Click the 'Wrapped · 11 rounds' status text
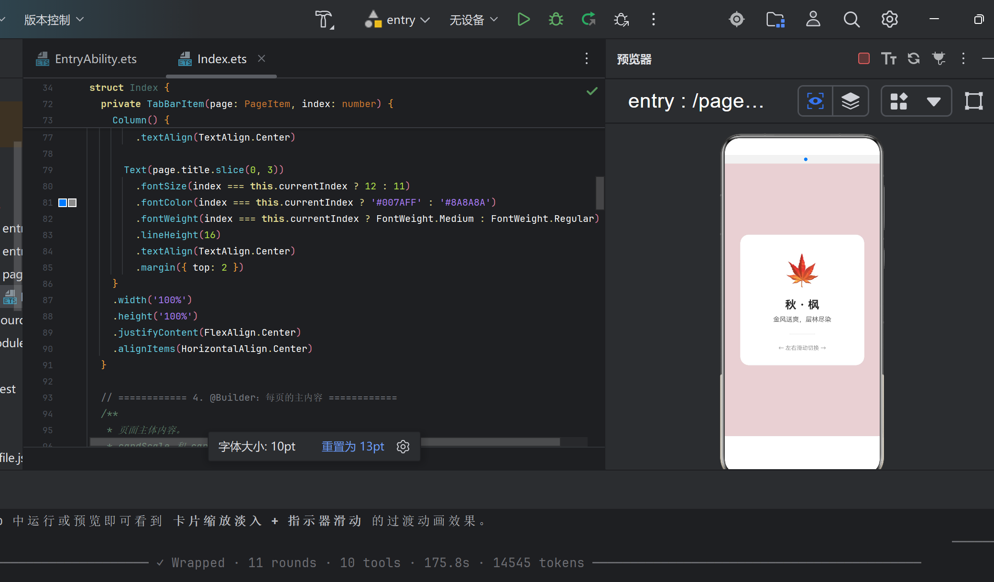Screen dimensions: 994x582 pos(244,563)
